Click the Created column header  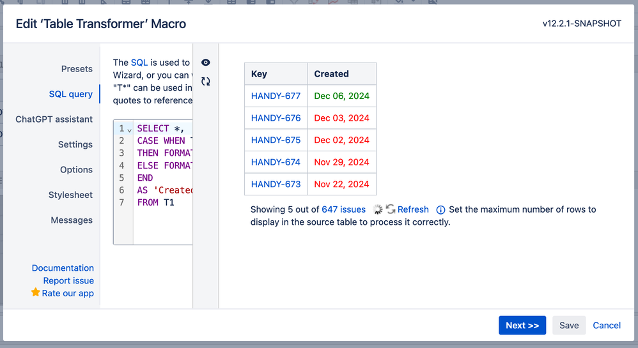342,73
